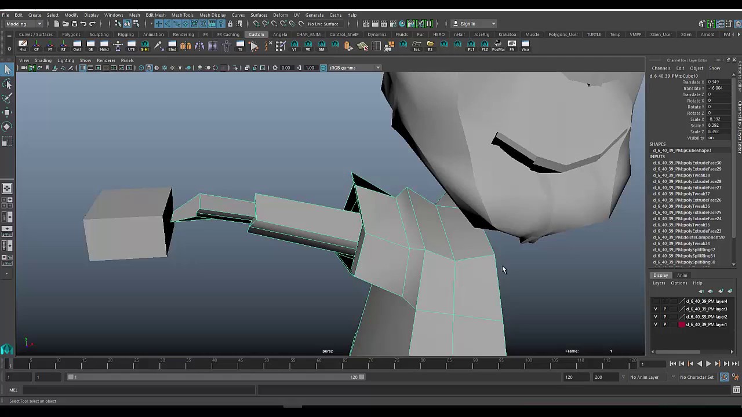Screen dimensions: 742x417
Task: Toggle the viewport grid icon
Action: (x=82, y=68)
